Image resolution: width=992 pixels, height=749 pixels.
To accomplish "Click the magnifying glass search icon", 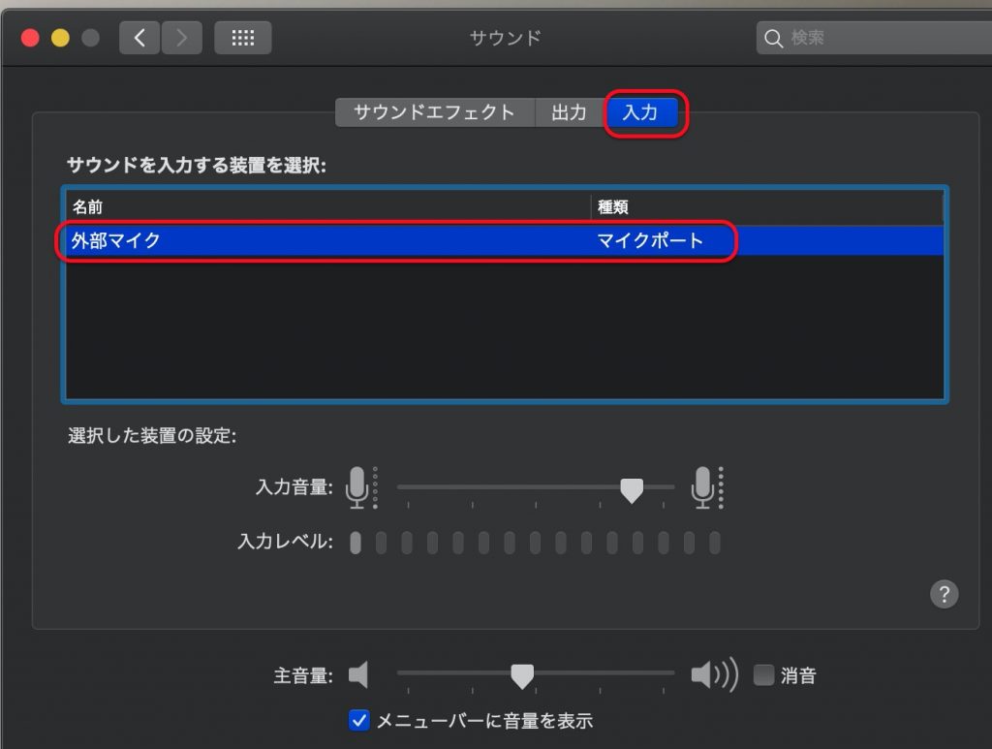I will pos(773,39).
